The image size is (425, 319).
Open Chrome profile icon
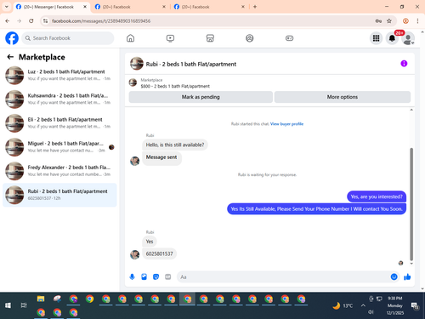pyautogui.click(x=405, y=20)
